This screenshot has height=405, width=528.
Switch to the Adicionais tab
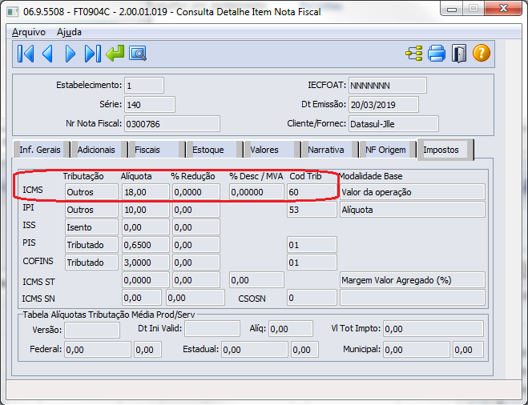(99, 150)
